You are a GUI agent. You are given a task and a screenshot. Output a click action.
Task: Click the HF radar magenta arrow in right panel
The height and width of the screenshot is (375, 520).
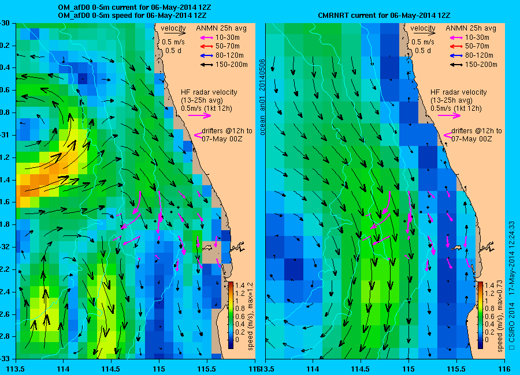click(x=449, y=115)
